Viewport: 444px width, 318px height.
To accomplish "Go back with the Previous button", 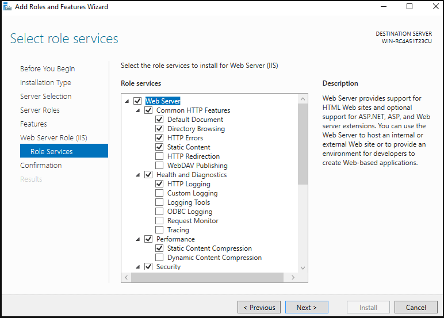I will [x=259, y=307].
